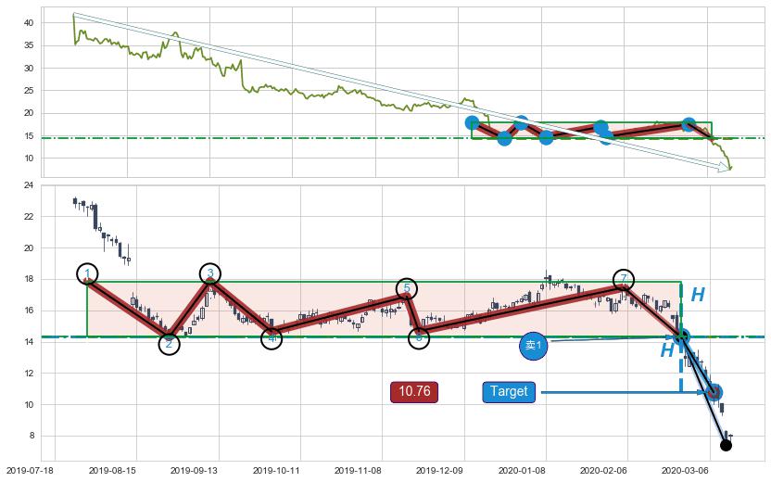Click the 2020-03-06 date label on the x-axis

tap(686, 470)
